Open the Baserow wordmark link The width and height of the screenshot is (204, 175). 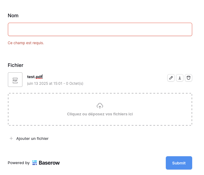[49, 163]
